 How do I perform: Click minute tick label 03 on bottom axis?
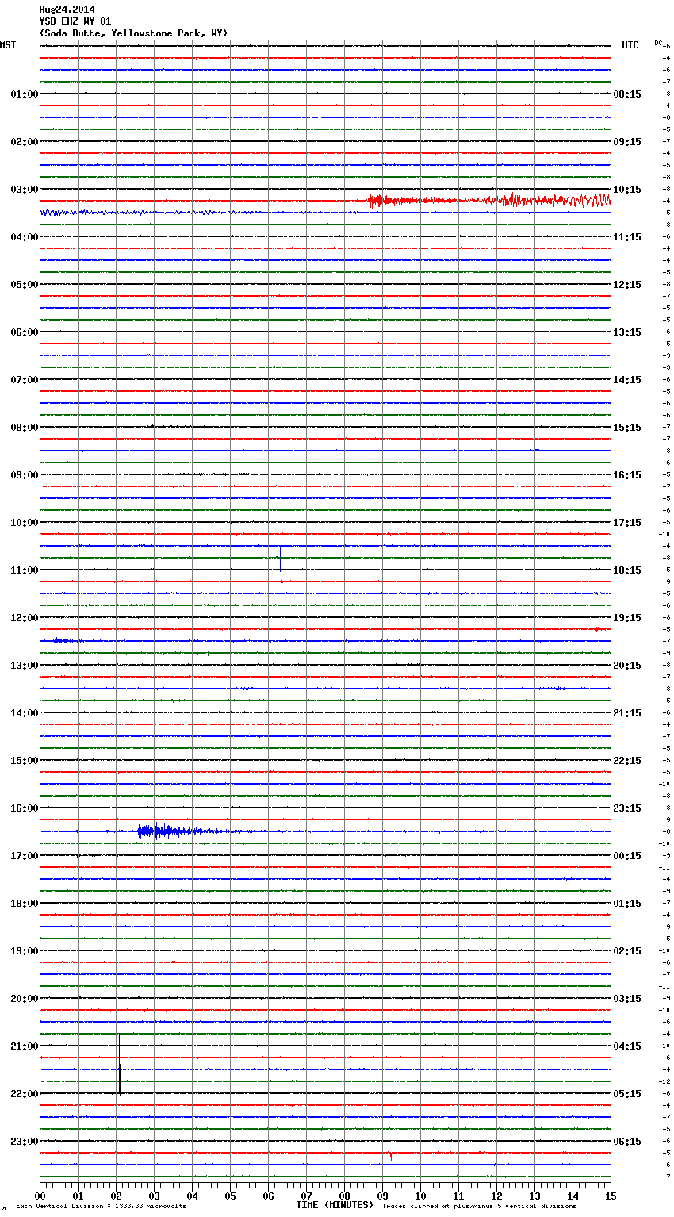154,1196
